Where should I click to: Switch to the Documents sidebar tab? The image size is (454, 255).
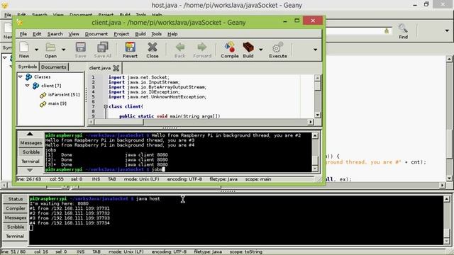pos(54,67)
